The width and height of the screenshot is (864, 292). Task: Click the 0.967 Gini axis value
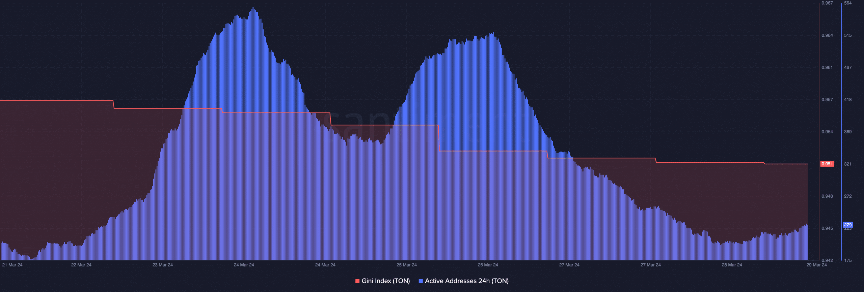(x=827, y=3)
